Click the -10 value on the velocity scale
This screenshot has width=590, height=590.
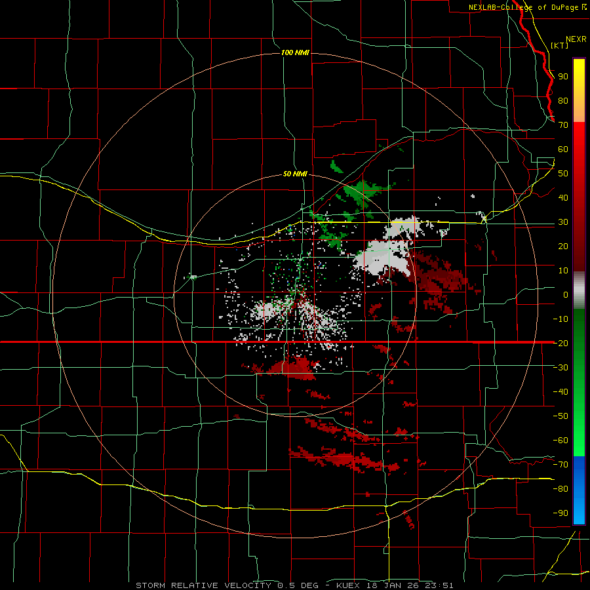pos(560,319)
